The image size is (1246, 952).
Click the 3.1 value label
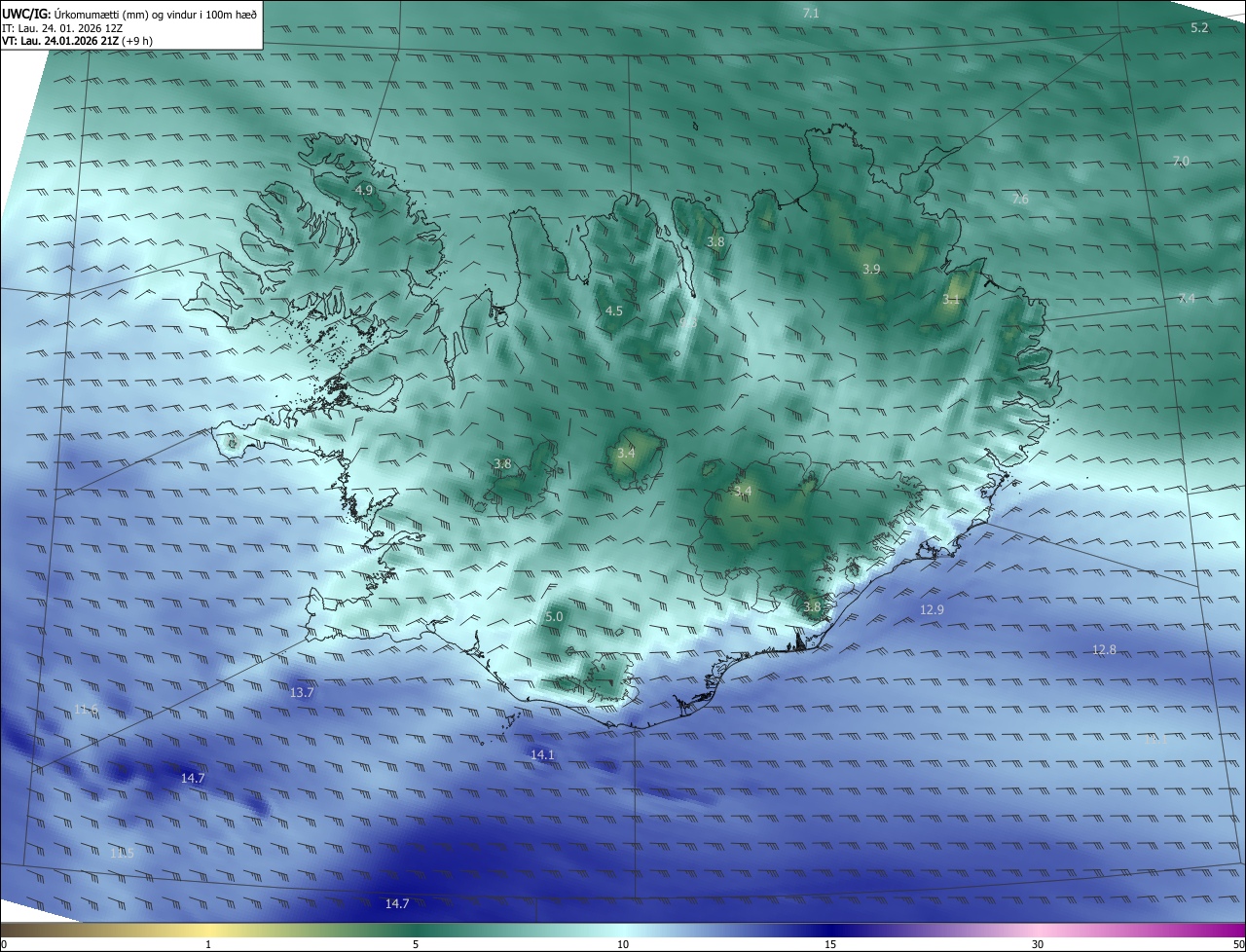(951, 299)
